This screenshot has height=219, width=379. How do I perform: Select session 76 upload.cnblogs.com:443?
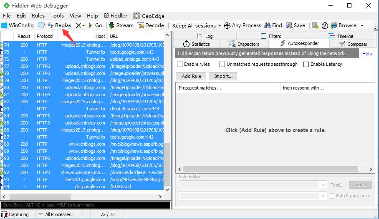click(82, 59)
